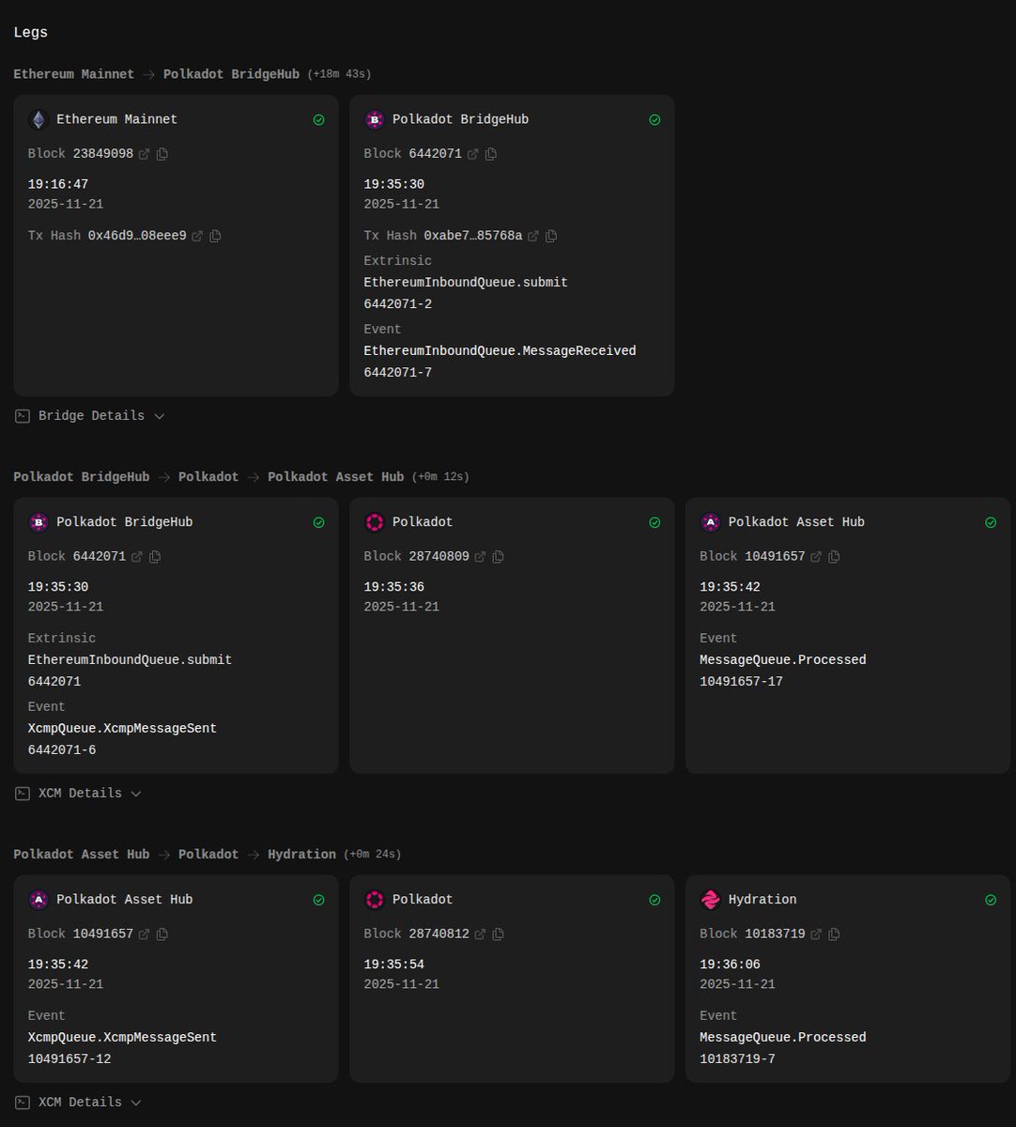Click the Legs section heading

coord(30,33)
